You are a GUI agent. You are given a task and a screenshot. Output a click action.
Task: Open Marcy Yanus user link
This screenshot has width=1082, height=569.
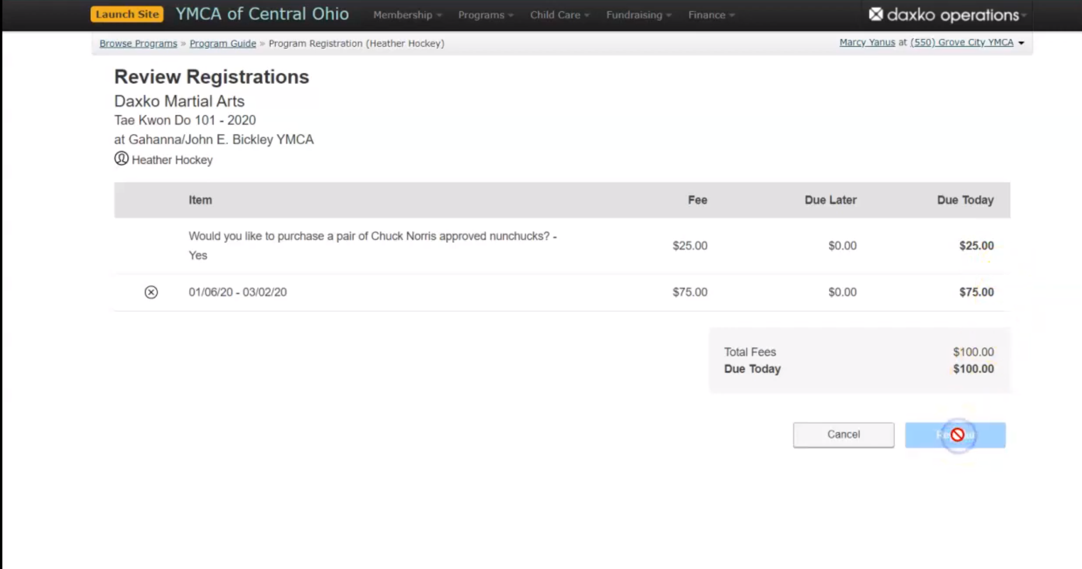pos(867,42)
